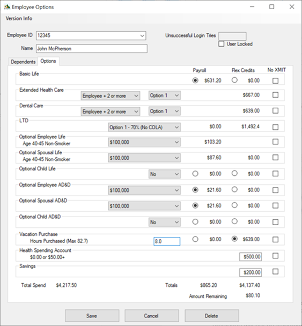The width and height of the screenshot is (302, 326).
Task: Check No XMIT for Optional Child Life
Action: [x=275, y=174]
